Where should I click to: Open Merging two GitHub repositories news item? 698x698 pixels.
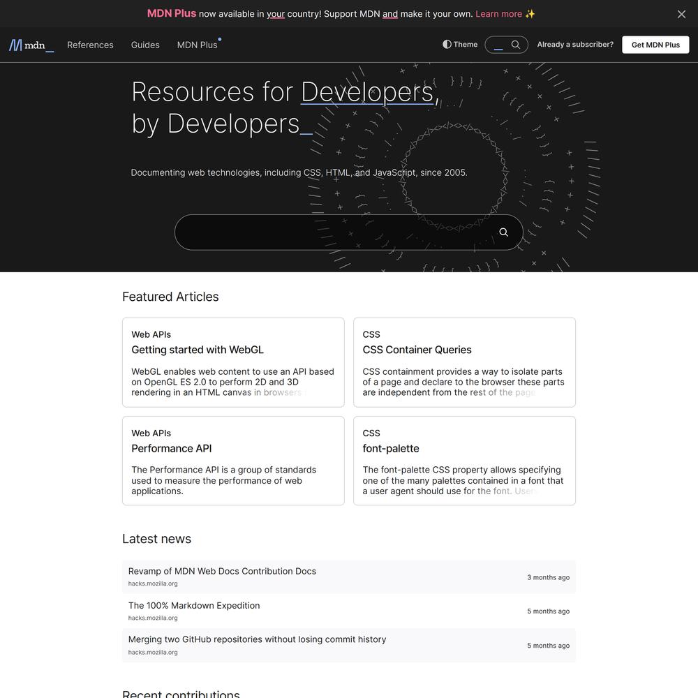[258, 639]
